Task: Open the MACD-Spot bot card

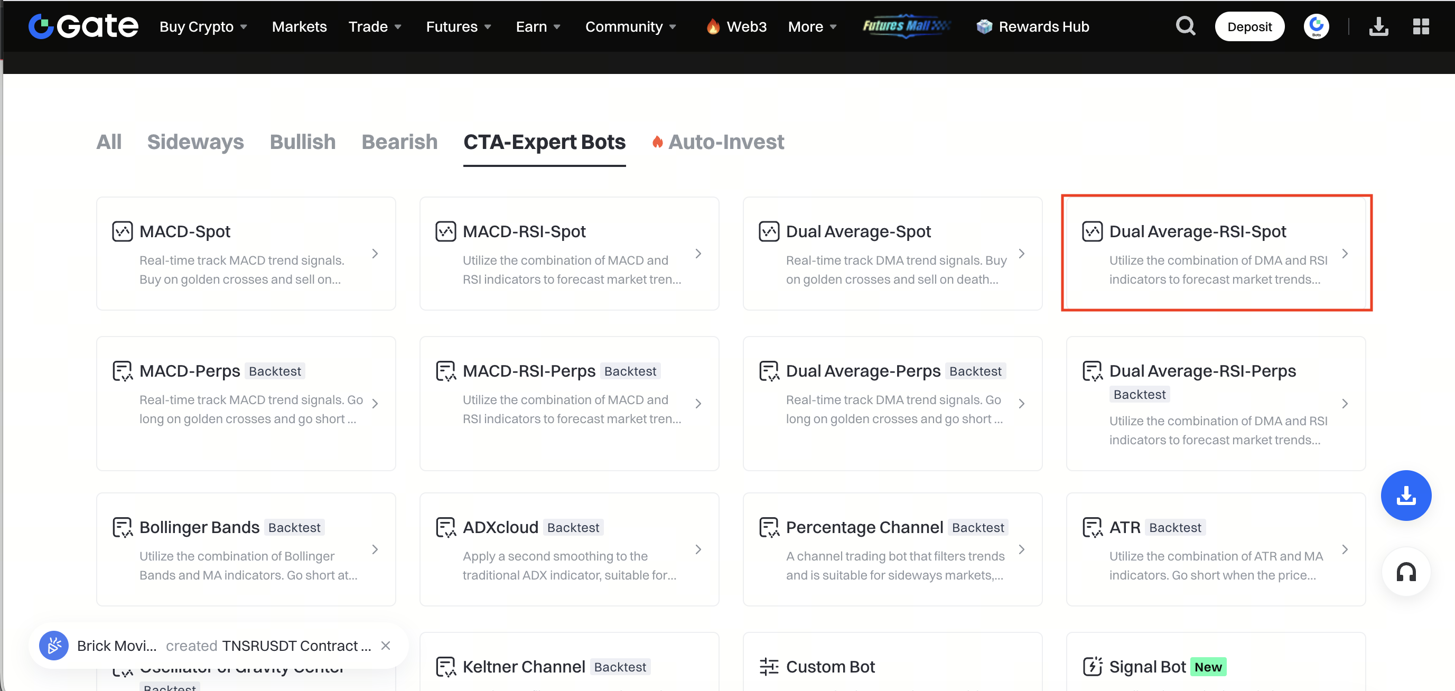Action: [x=246, y=254]
